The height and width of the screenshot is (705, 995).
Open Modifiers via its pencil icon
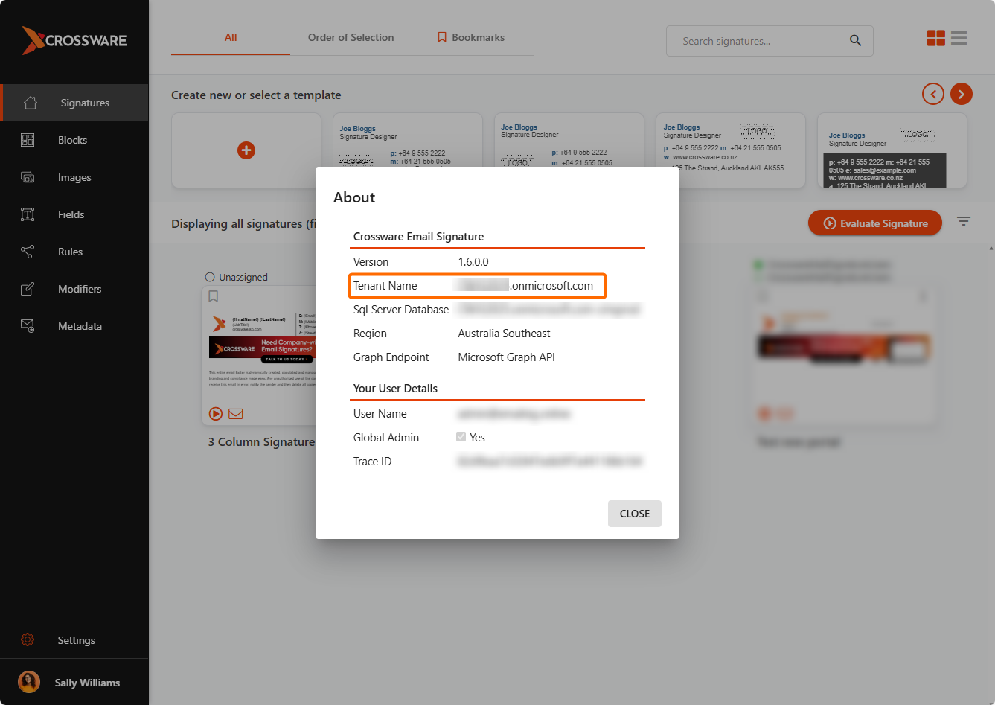point(28,289)
